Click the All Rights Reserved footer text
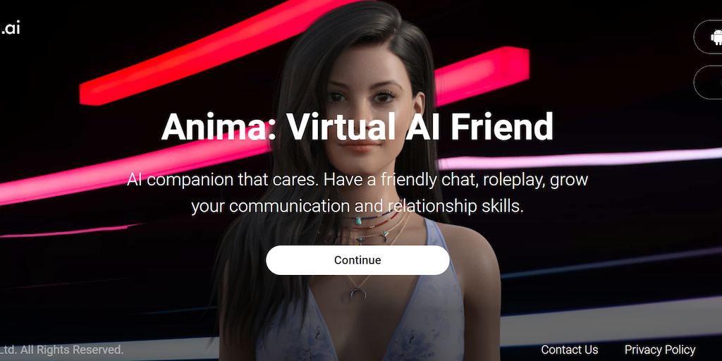Viewport: 722px width, 361px height. click(x=62, y=350)
